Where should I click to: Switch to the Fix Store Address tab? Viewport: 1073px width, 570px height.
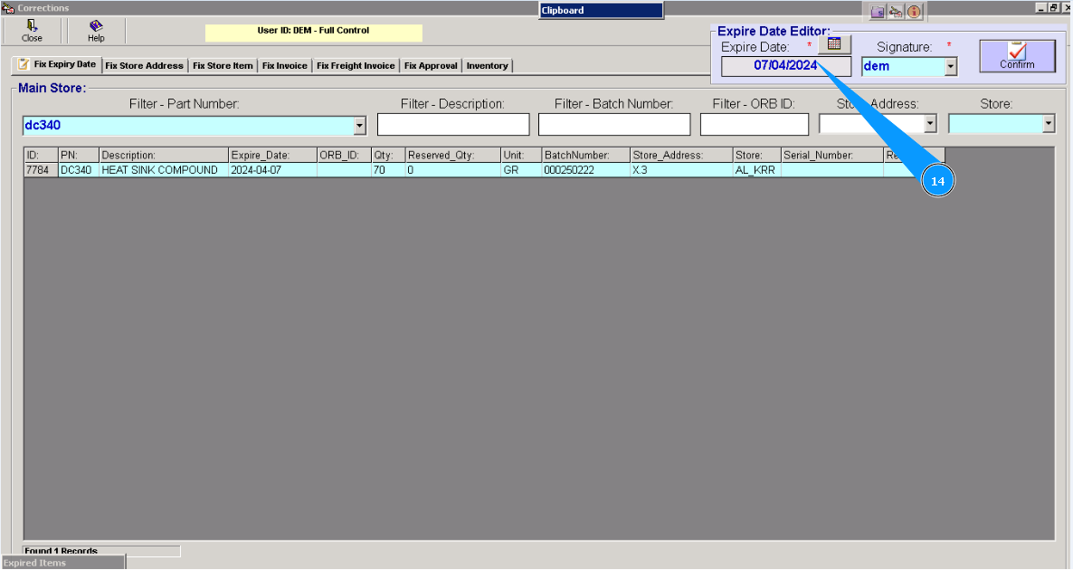point(145,66)
